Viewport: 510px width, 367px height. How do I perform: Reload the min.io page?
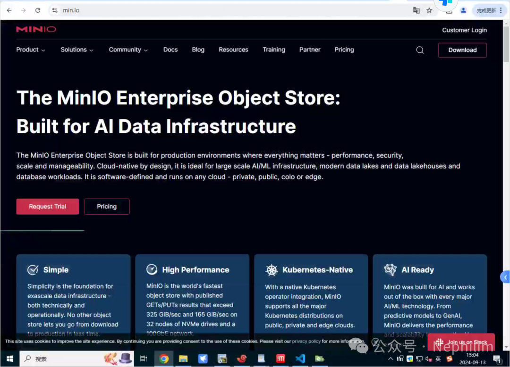click(x=38, y=10)
